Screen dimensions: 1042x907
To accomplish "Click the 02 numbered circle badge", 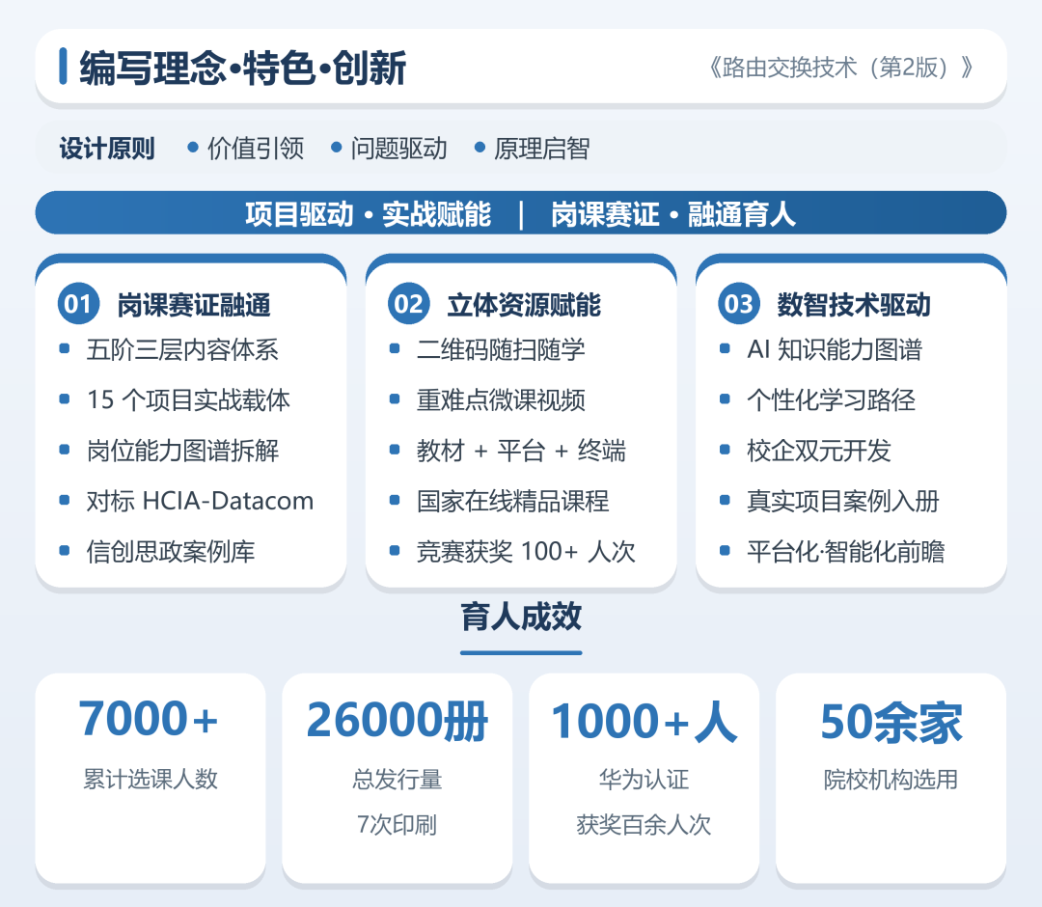I will click(409, 304).
